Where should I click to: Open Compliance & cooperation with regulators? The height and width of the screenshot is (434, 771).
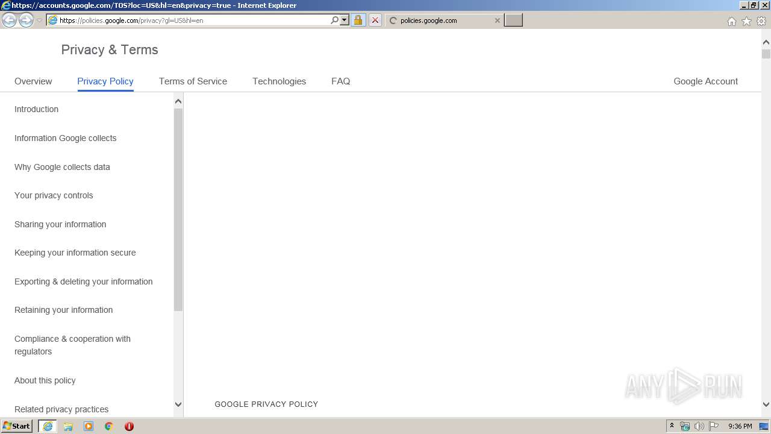coord(72,345)
